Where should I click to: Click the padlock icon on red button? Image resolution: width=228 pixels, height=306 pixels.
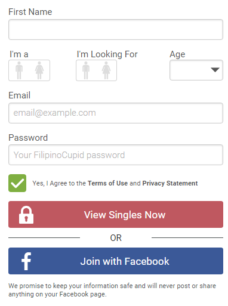(26, 215)
